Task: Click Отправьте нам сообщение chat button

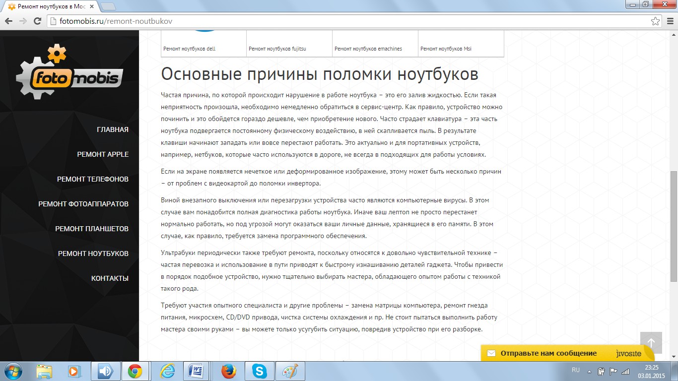Action: (x=548, y=353)
